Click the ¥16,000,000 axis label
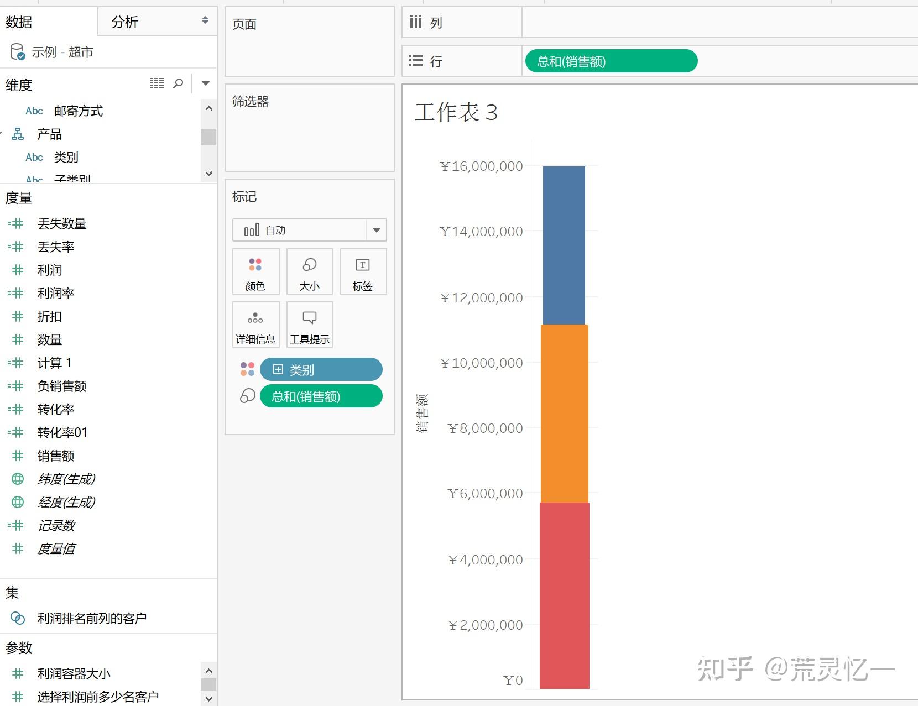Screen dimensions: 918x706 (x=481, y=166)
